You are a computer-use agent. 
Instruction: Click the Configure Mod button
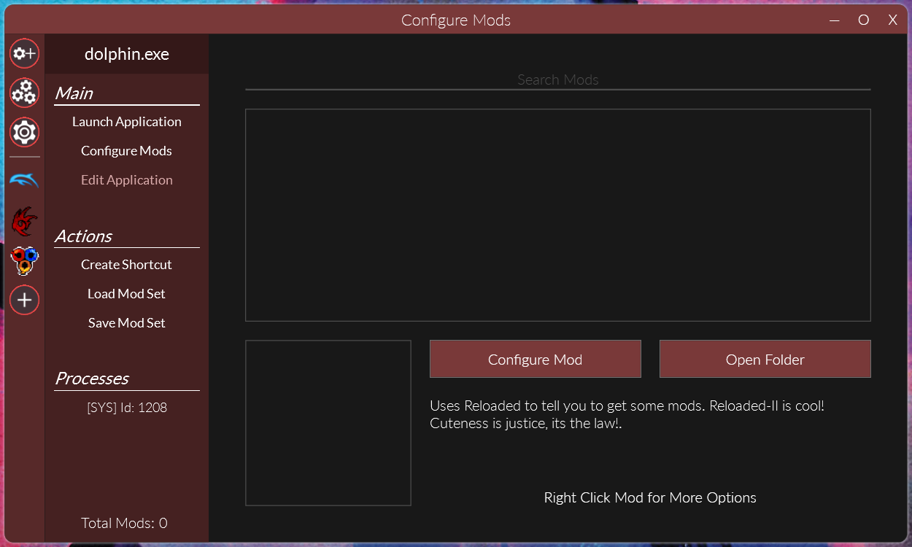[536, 359]
